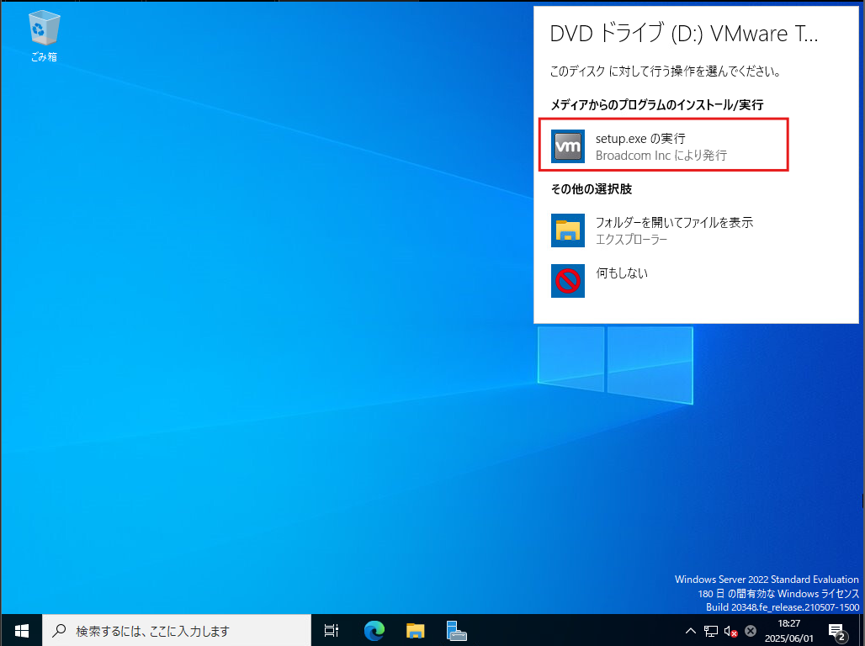865x646 pixels.
Task: Click the DVD ドライブ (D:) VMware title
Action: 683,34
